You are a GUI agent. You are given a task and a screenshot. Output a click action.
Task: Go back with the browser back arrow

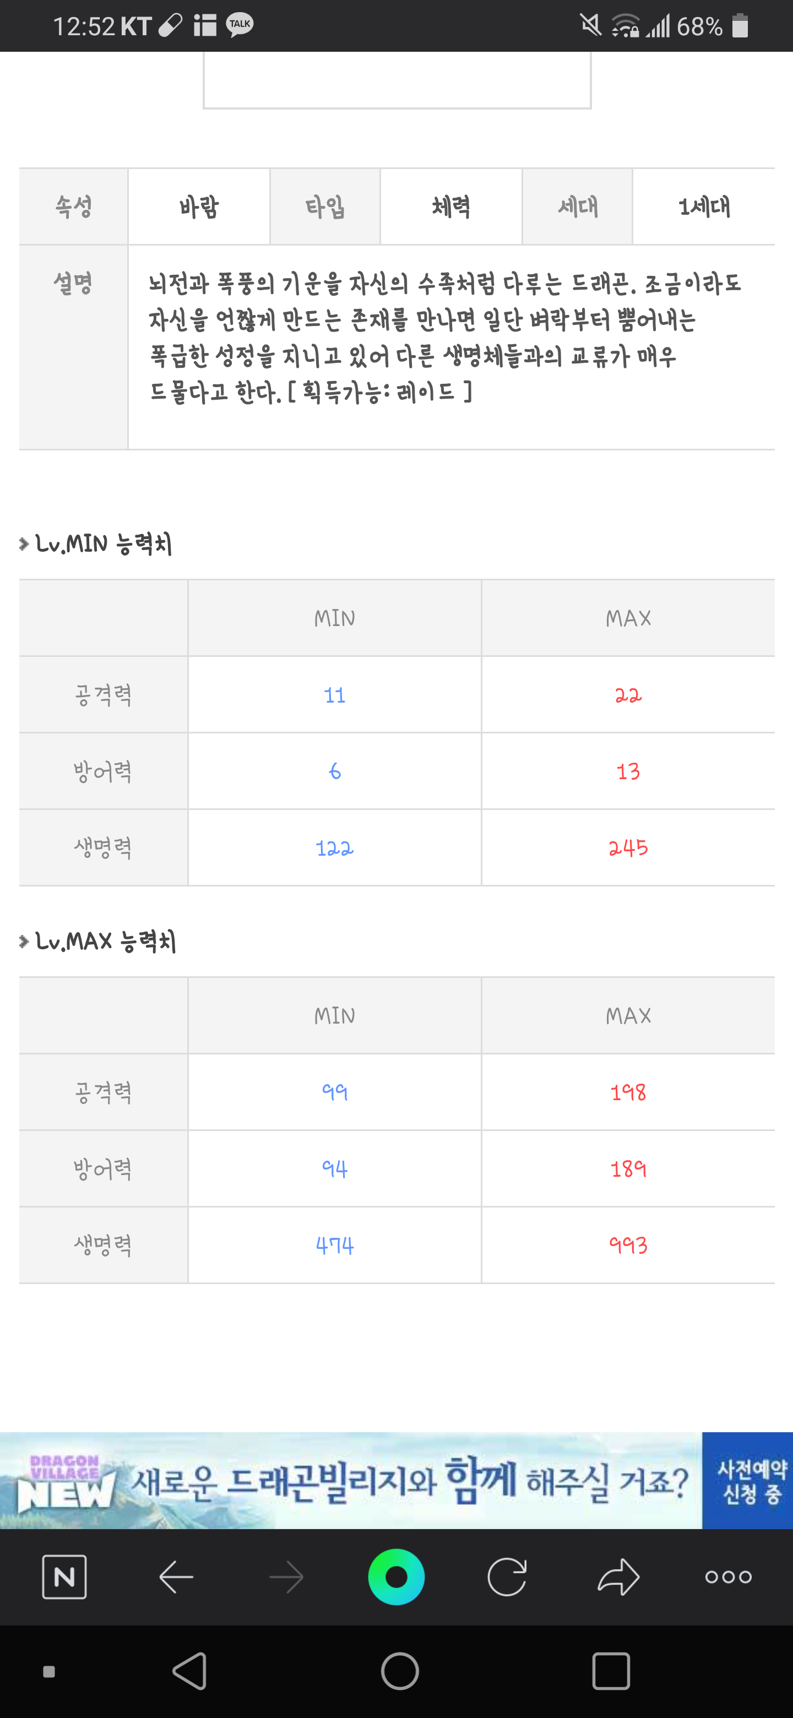coord(176,1576)
